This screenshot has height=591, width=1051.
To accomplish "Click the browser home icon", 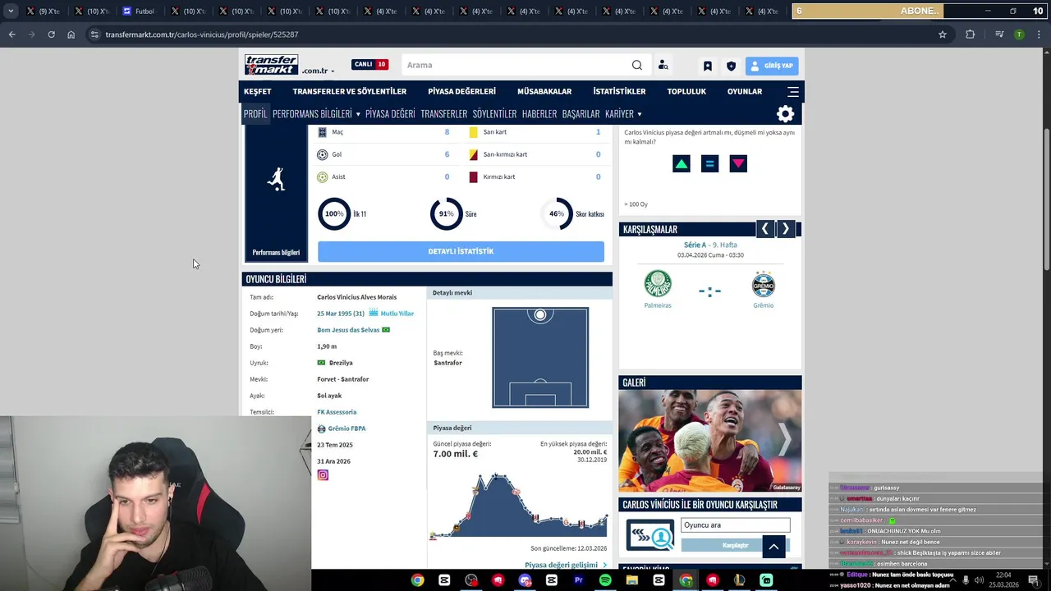I will coord(71,34).
